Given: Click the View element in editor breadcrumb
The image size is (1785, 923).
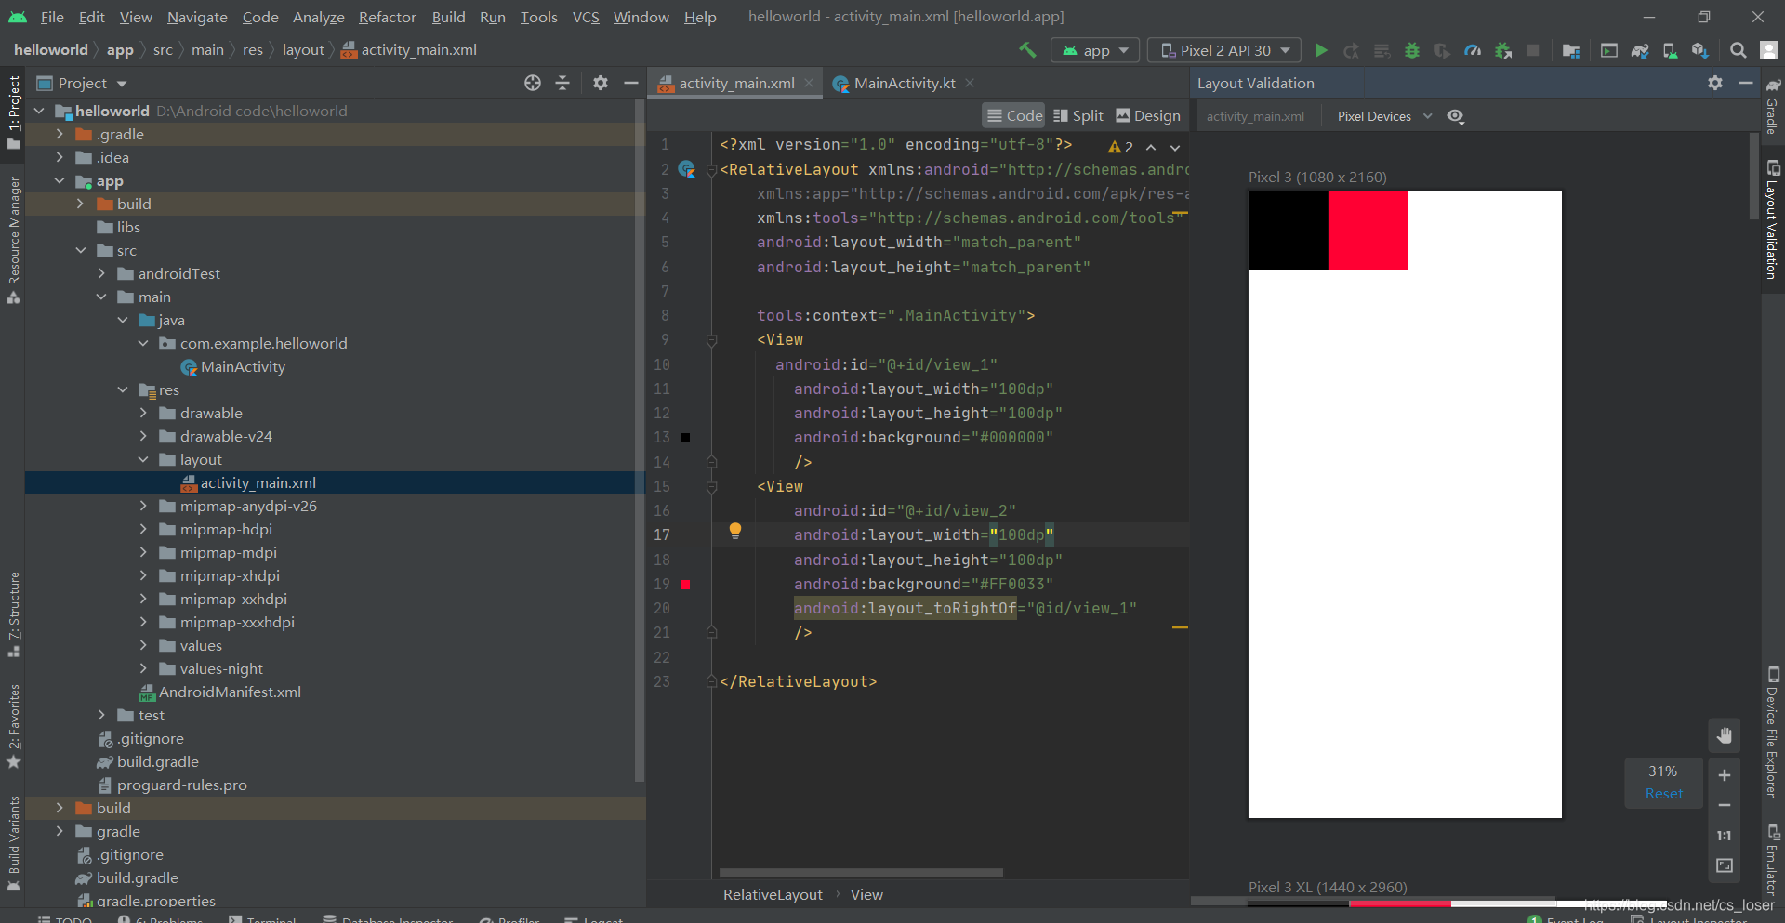Looking at the screenshot, I should [866, 894].
